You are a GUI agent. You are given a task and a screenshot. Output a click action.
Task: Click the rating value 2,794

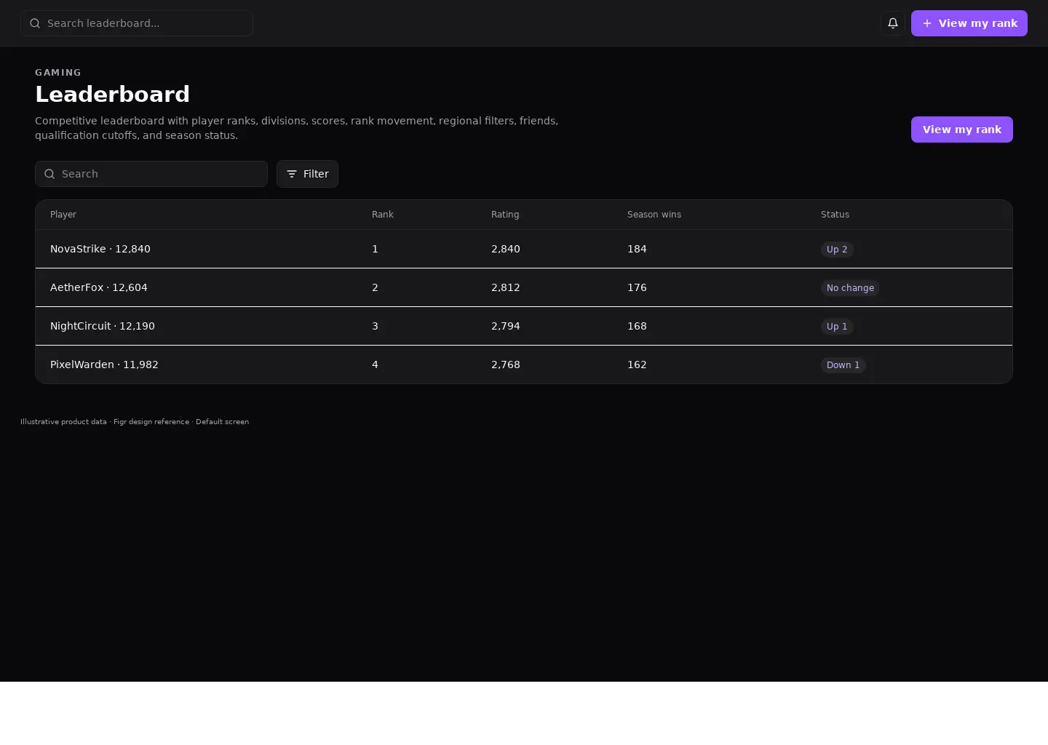pyautogui.click(x=506, y=326)
